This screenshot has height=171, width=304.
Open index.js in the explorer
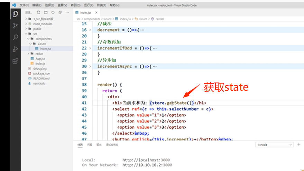[x=40, y=64]
